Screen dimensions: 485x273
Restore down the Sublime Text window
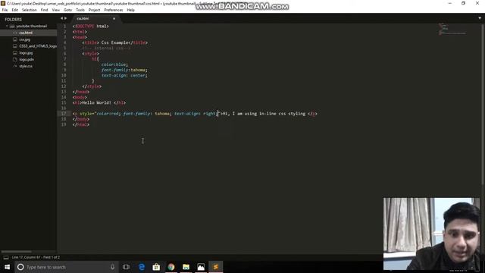tap(463, 3)
